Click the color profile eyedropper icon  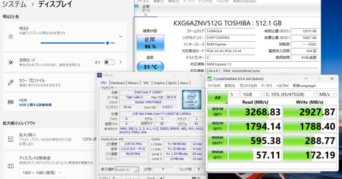click(11, 83)
